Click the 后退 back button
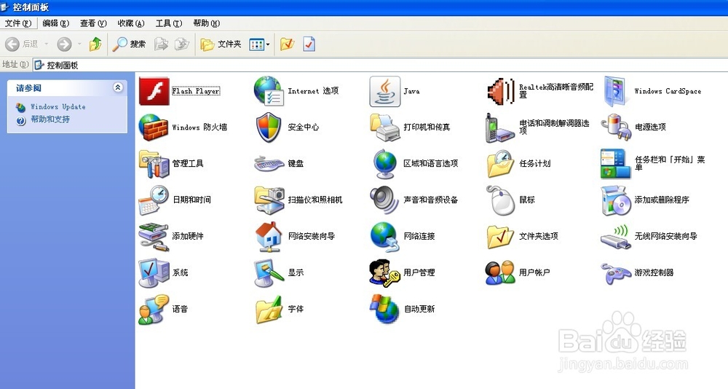Viewport: 728px width, 389px height. point(23,44)
